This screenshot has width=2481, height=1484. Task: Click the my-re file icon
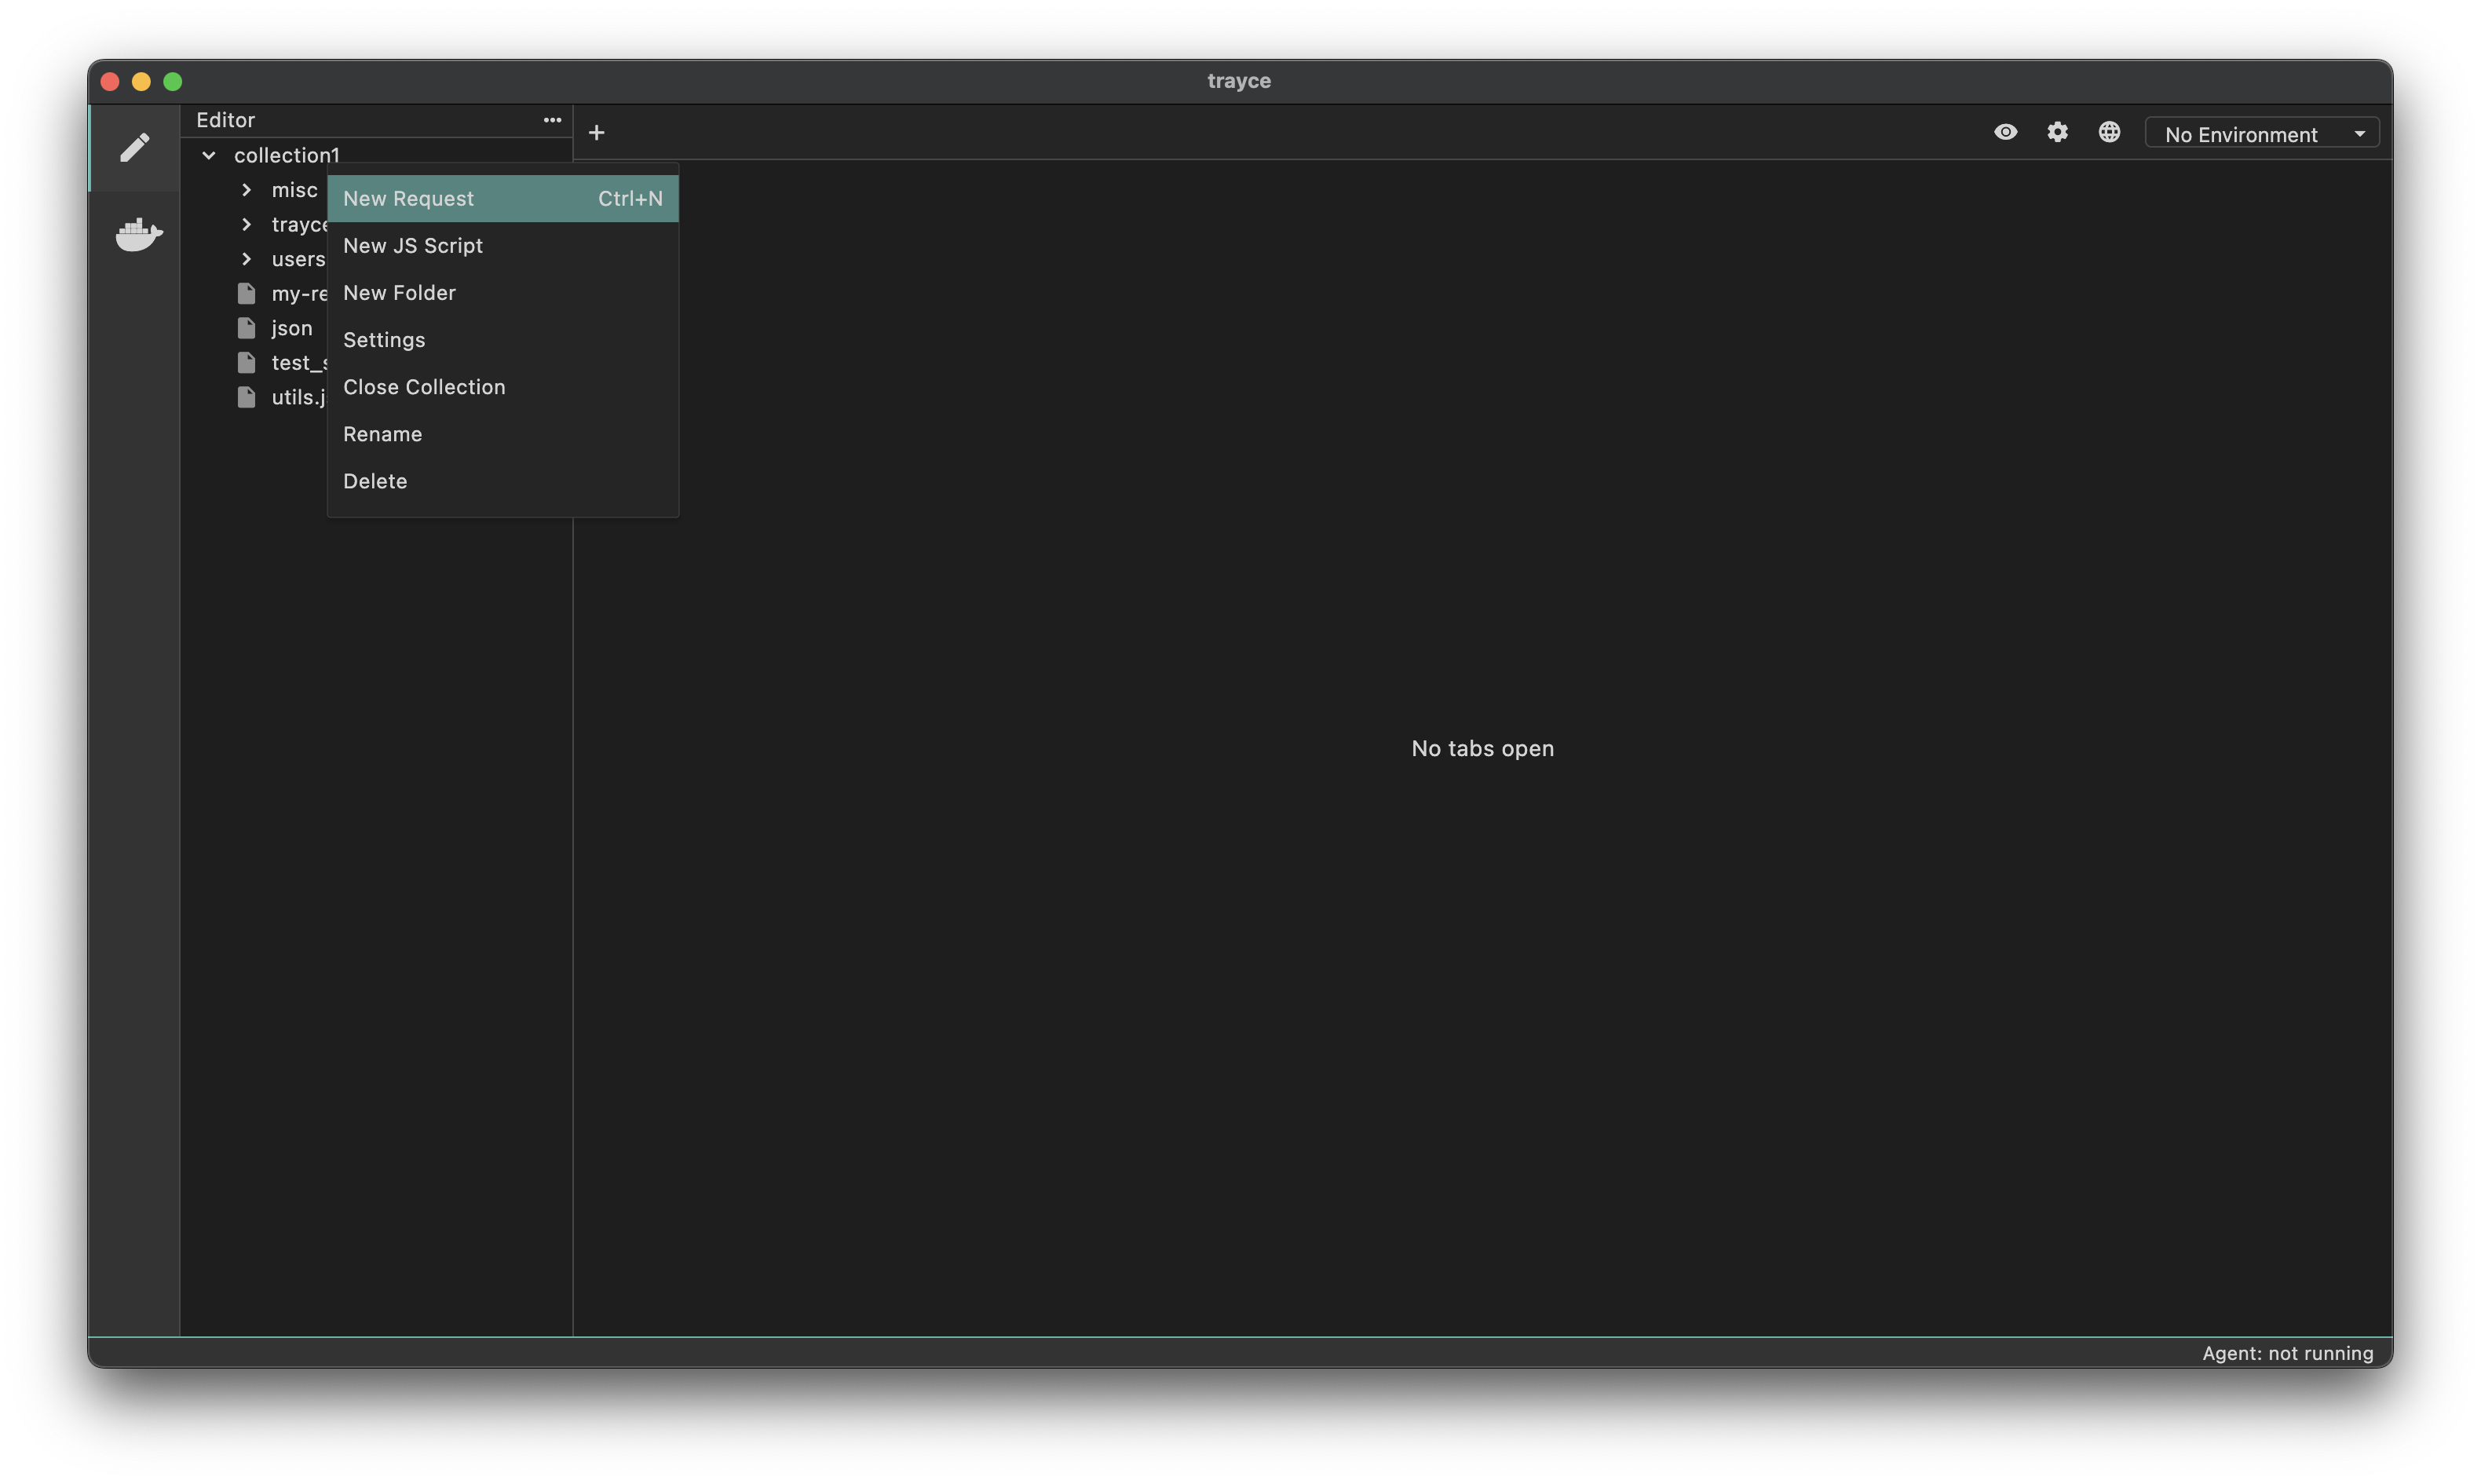click(247, 294)
